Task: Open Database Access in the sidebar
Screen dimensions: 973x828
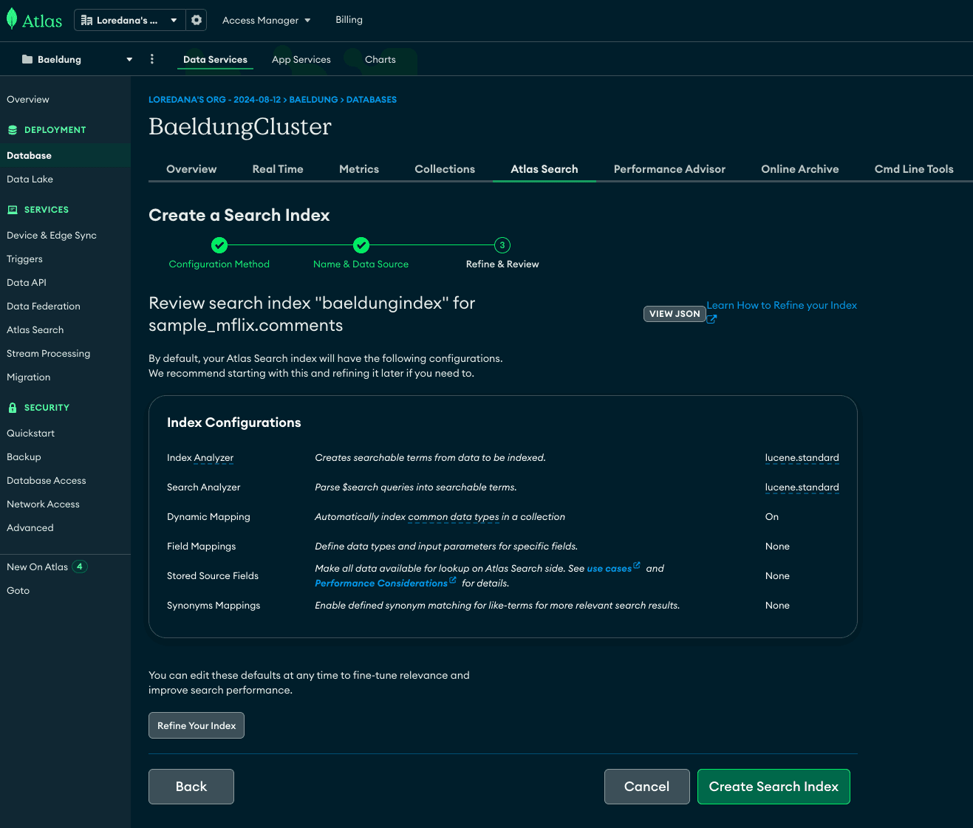Action: coord(46,481)
